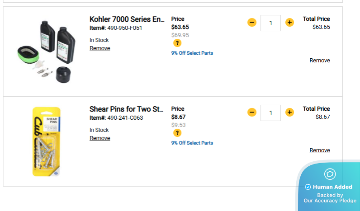This screenshot has height=211, width=360.
Task: Increase Shear Pins quantity with plus icon
Action: point(290,112)
